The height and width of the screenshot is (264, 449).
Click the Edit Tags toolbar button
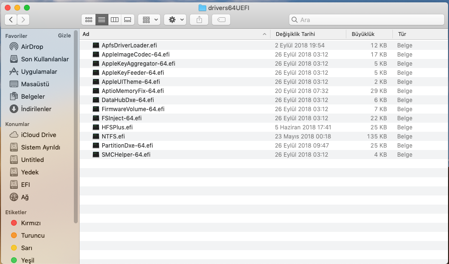[x=221, y=20]
